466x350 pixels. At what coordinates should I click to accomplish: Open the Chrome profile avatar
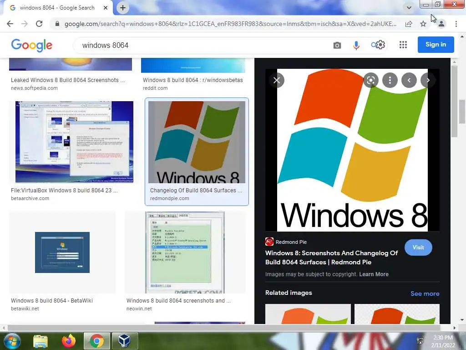[441, 24]
